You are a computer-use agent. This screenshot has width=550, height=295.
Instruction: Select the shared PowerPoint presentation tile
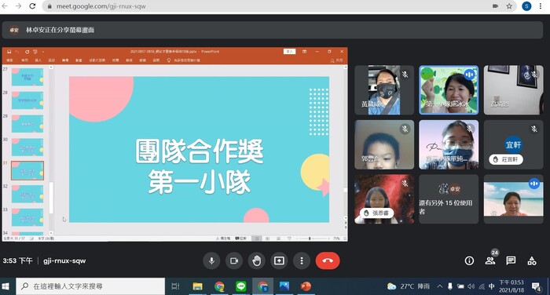click(174, 144)
